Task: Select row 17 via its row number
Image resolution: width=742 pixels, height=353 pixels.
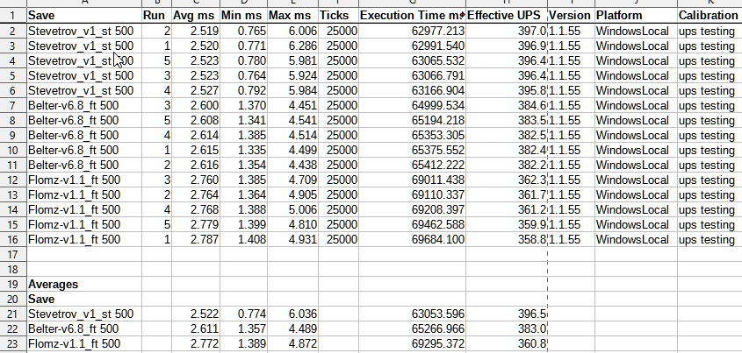Action: [x=12, y=254]
